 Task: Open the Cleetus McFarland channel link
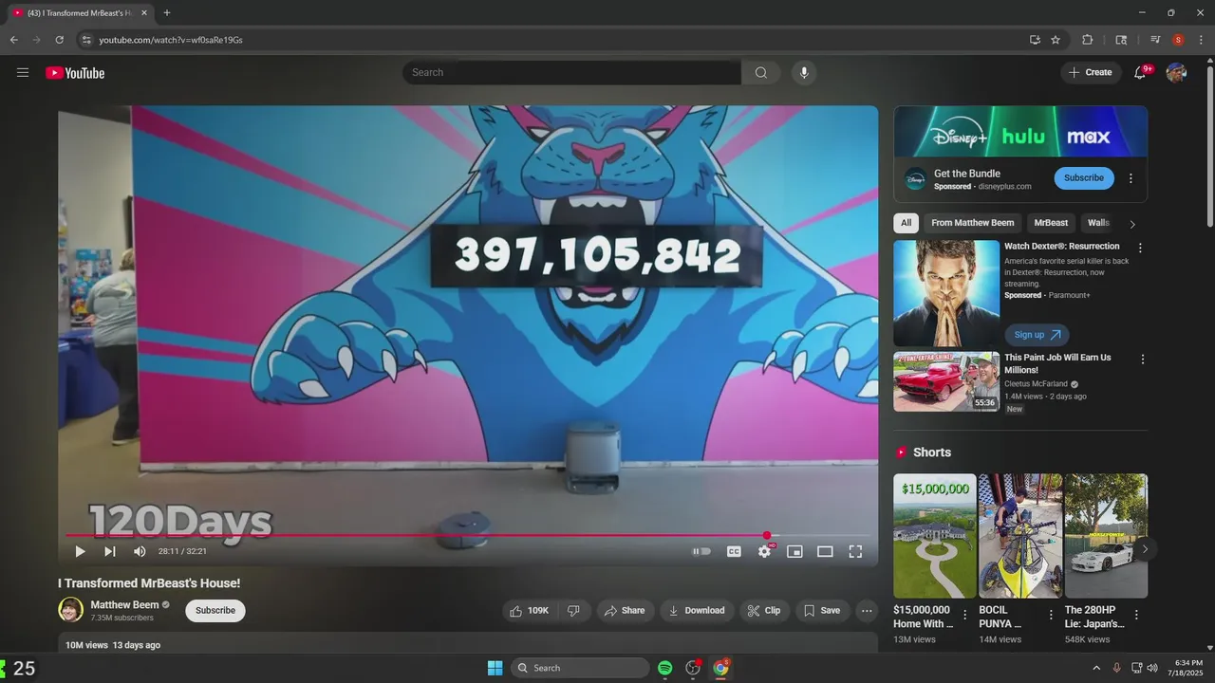(1036, 384)
